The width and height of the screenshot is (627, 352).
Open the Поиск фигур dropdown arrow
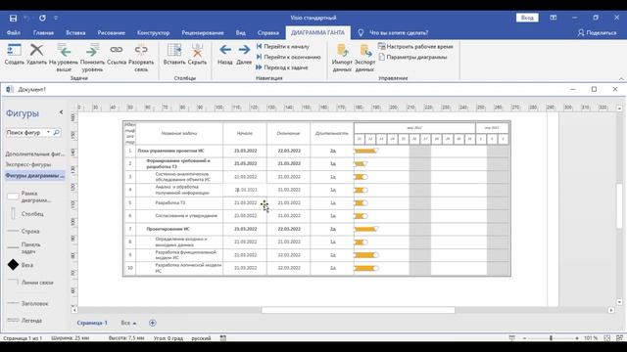point(48,132)
